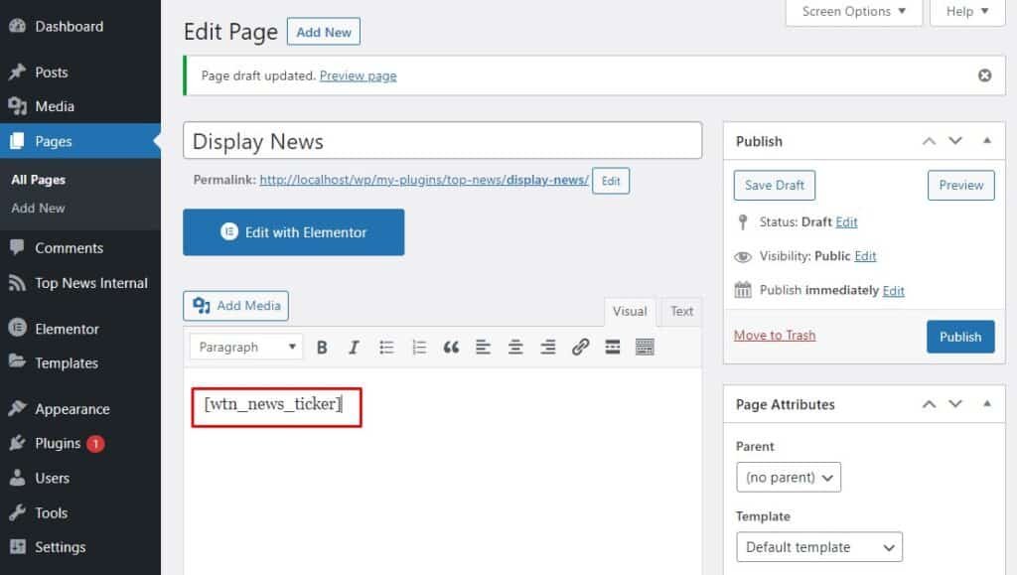1017x575 pixels.
Task: Apply italic formatting
Action: pyautogui.click(x=354, y=347)
